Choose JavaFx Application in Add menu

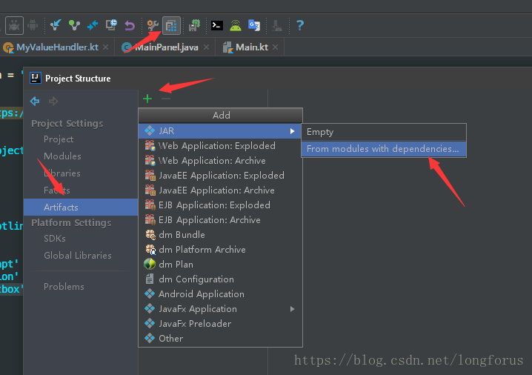click(220, 309)
